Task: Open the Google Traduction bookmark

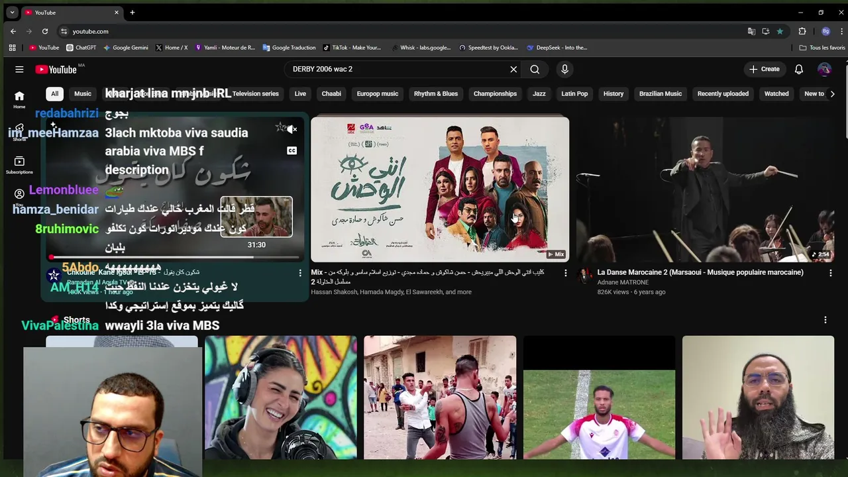Action: tap(289, 48)
